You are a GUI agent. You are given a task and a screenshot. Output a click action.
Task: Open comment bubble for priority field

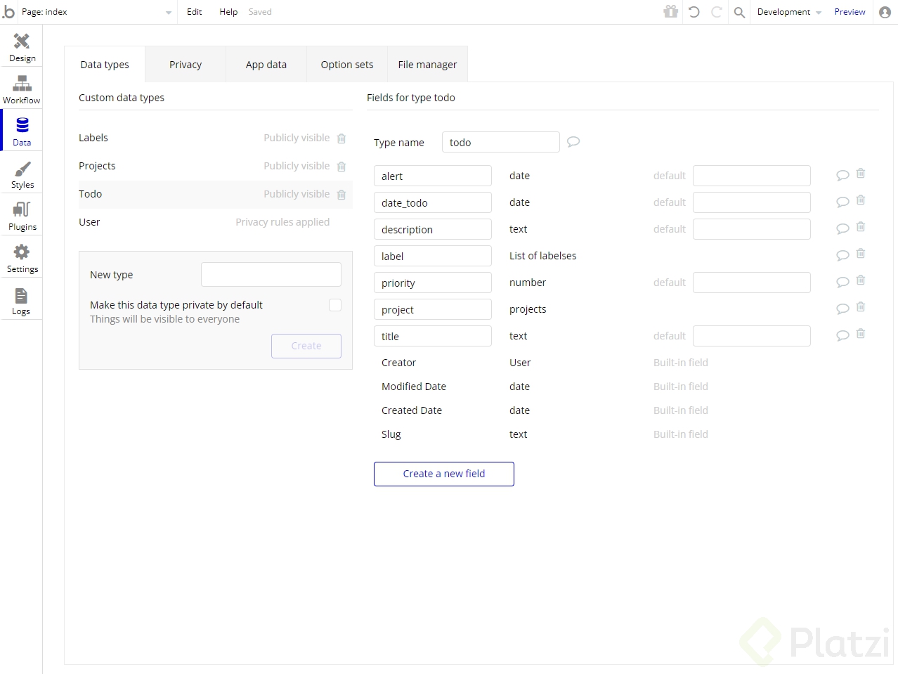842,283
